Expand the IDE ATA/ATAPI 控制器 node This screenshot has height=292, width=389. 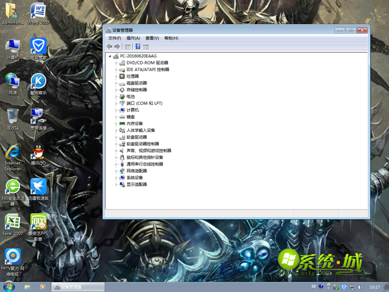tap(116, 69)
